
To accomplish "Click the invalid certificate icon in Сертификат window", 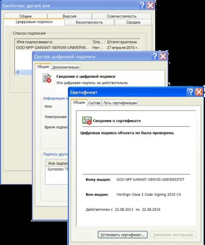I will point(87,120).
